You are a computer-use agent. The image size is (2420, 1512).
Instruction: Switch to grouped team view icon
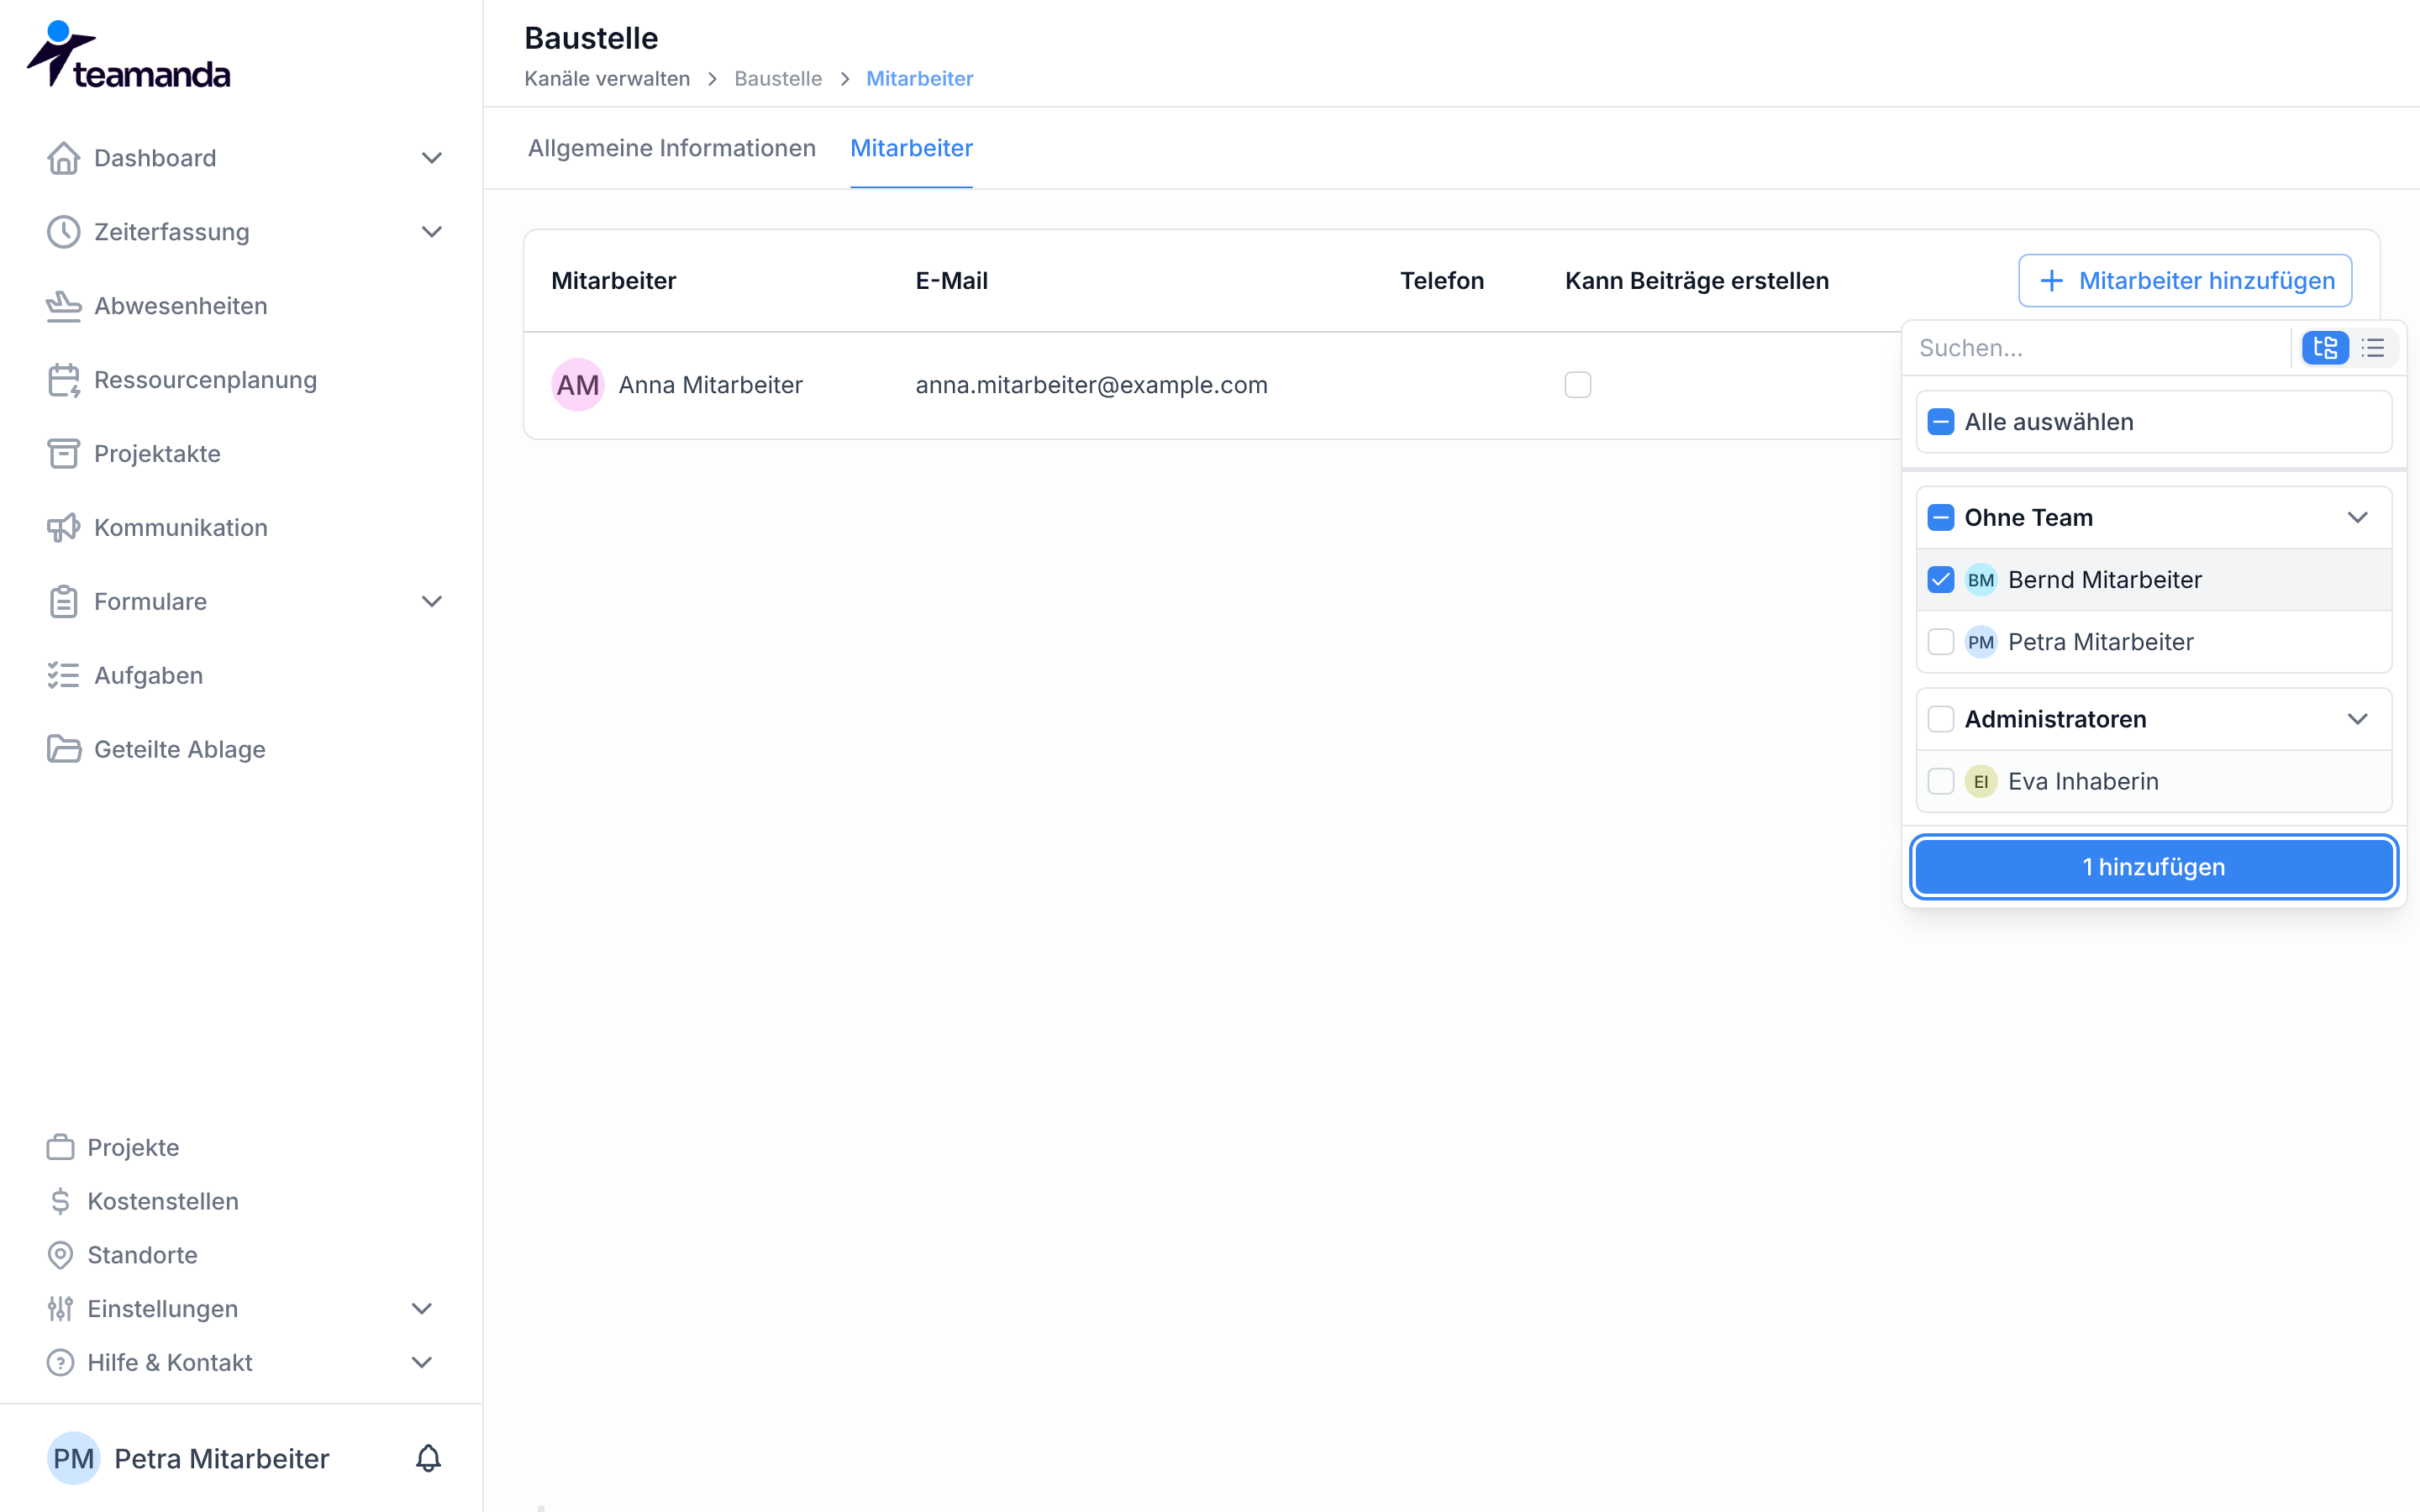click(x=2325, y=348)
